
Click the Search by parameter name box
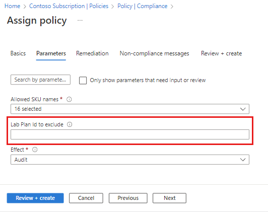coord(40,80)
